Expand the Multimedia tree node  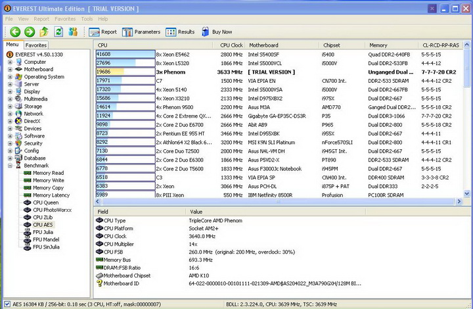(x=10, y=99)
